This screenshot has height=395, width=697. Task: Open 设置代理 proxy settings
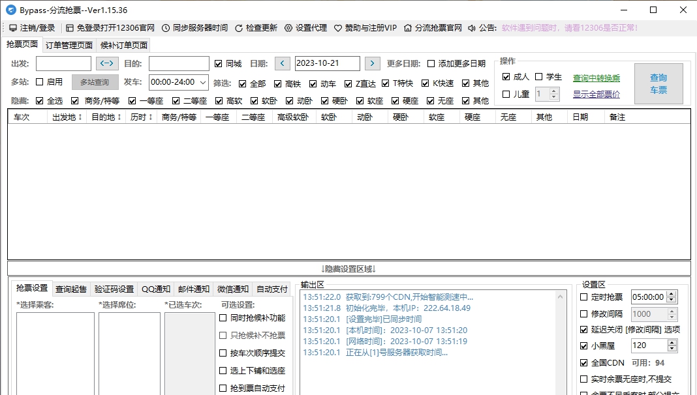(x=288, y=28)
